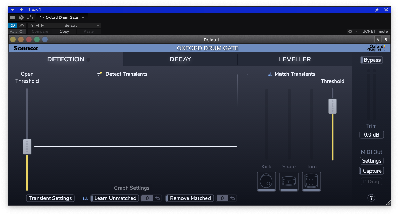Go to previous preset with left arrow
Viewport: 399px width, 215px height.
38,25
